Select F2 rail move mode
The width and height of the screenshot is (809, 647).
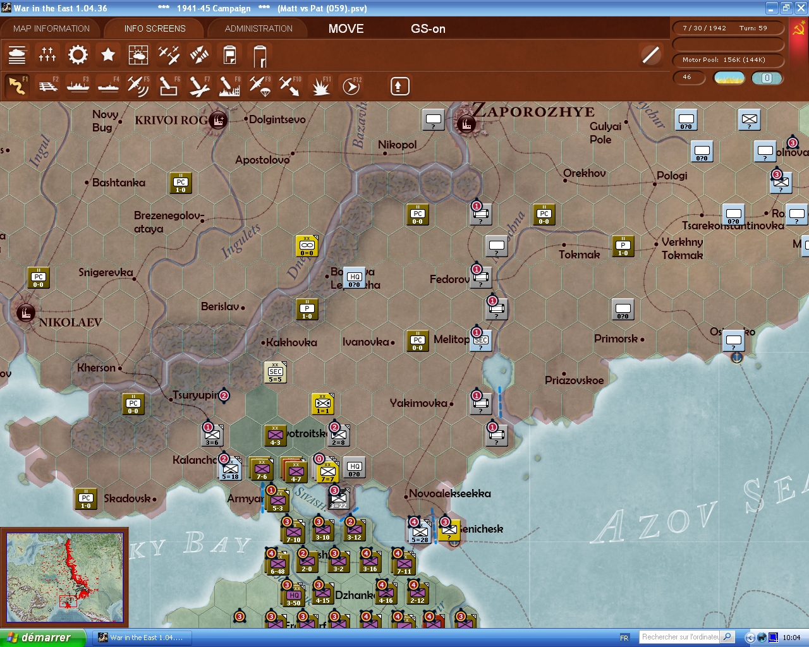pos(47,86)
